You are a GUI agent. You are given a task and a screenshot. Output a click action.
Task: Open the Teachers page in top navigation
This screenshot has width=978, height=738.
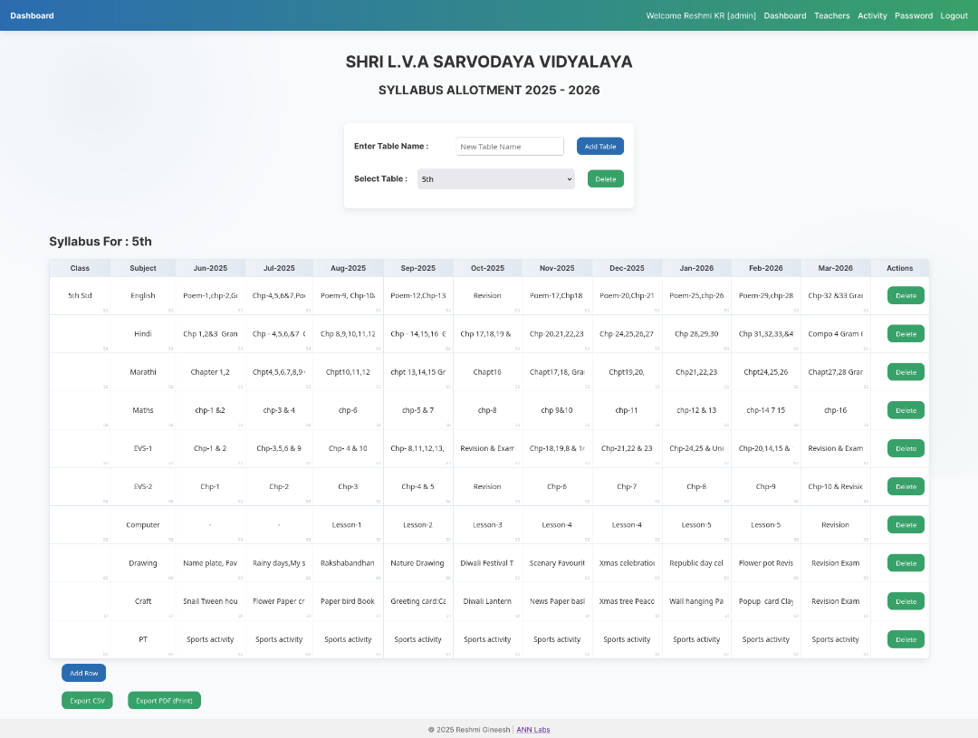(831, 15)
